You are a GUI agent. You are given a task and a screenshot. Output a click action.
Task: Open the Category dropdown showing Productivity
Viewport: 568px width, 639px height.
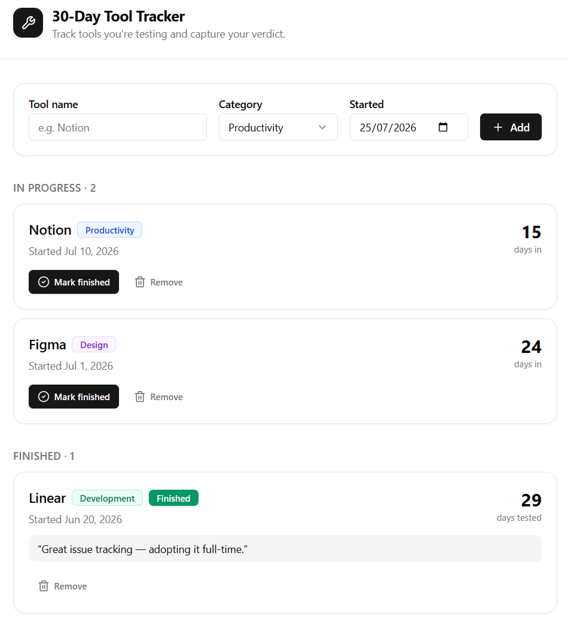[x=278, y=127]
